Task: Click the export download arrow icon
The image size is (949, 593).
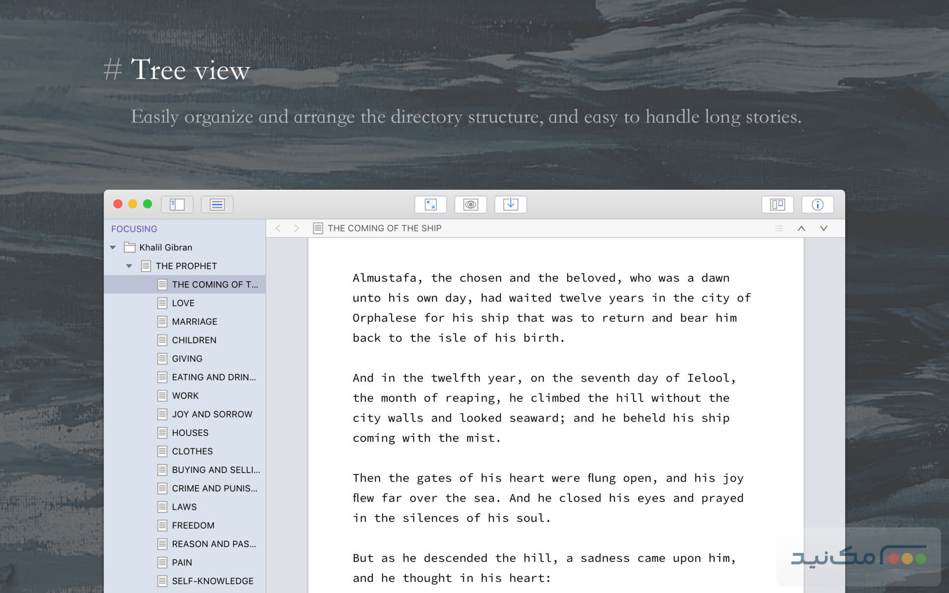Action: [x=510, y=205]
